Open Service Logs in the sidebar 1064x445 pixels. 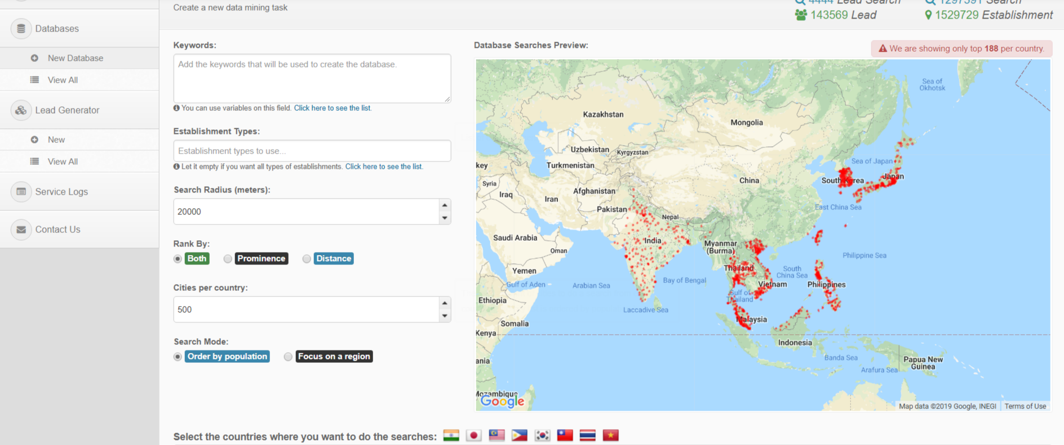(x=79, y=192)
